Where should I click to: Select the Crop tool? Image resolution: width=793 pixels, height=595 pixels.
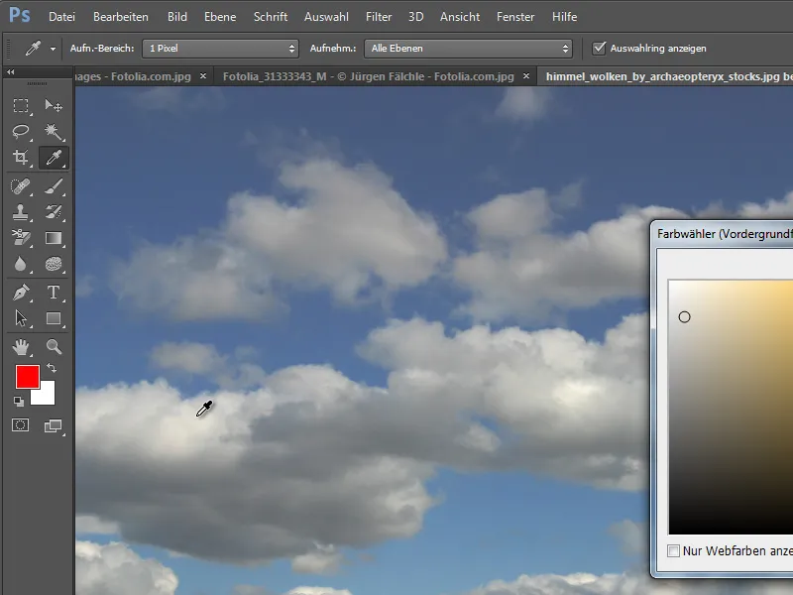tap(21, 158)
